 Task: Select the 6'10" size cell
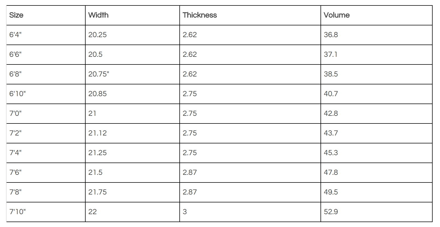46,94
